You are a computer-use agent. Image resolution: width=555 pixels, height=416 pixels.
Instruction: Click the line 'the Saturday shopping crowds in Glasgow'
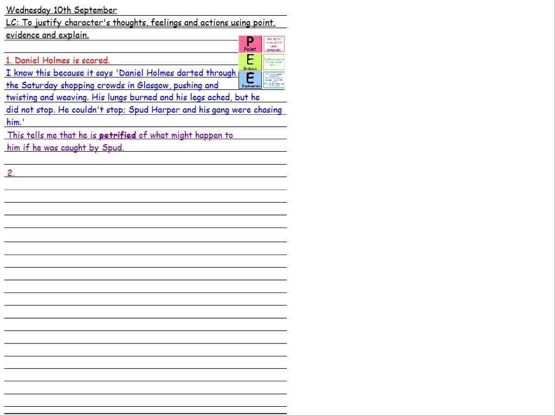(112, 85)
